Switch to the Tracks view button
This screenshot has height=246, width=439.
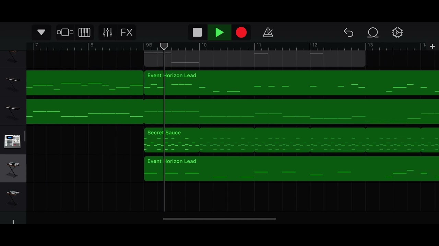click(65, 32)
